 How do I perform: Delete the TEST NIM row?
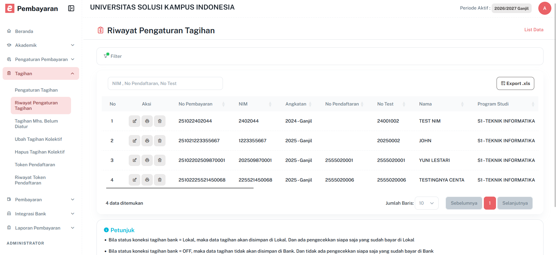160,121
